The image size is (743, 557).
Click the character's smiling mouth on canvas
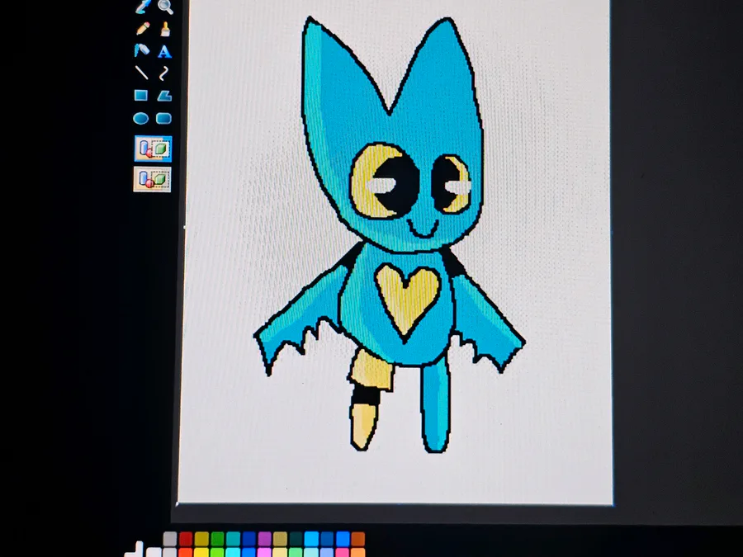coord(422,229)
